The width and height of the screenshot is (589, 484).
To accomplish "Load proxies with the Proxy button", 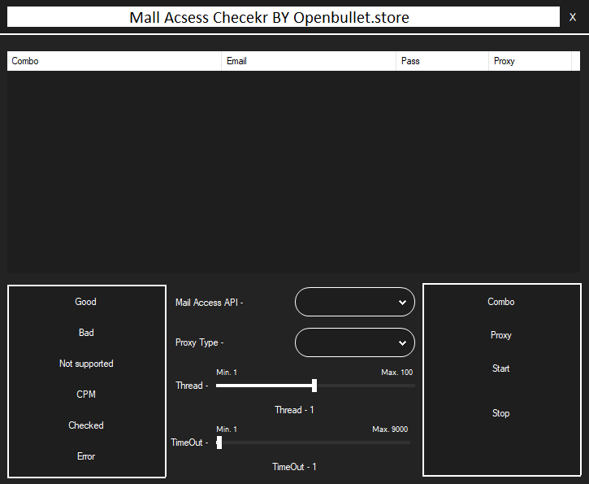I will coord(500,335).
